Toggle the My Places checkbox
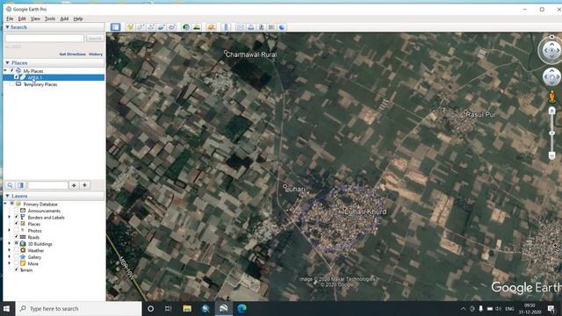This screenshot has height=316, width=562. (12, 71)
